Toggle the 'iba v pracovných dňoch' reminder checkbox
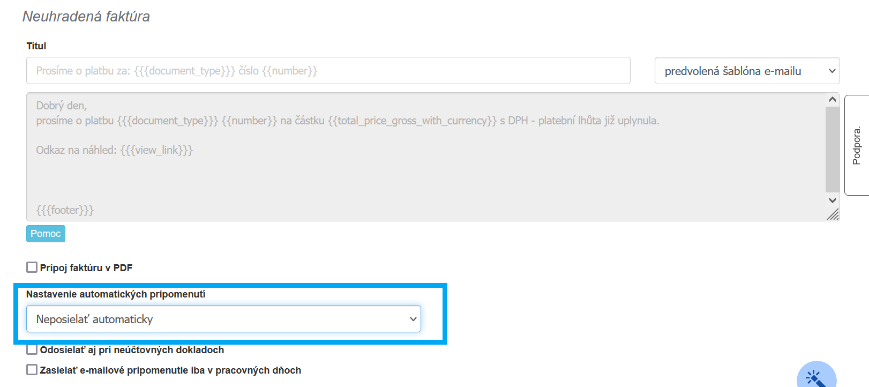Screen dimensions: 869x387 click(x=32, y=370)
